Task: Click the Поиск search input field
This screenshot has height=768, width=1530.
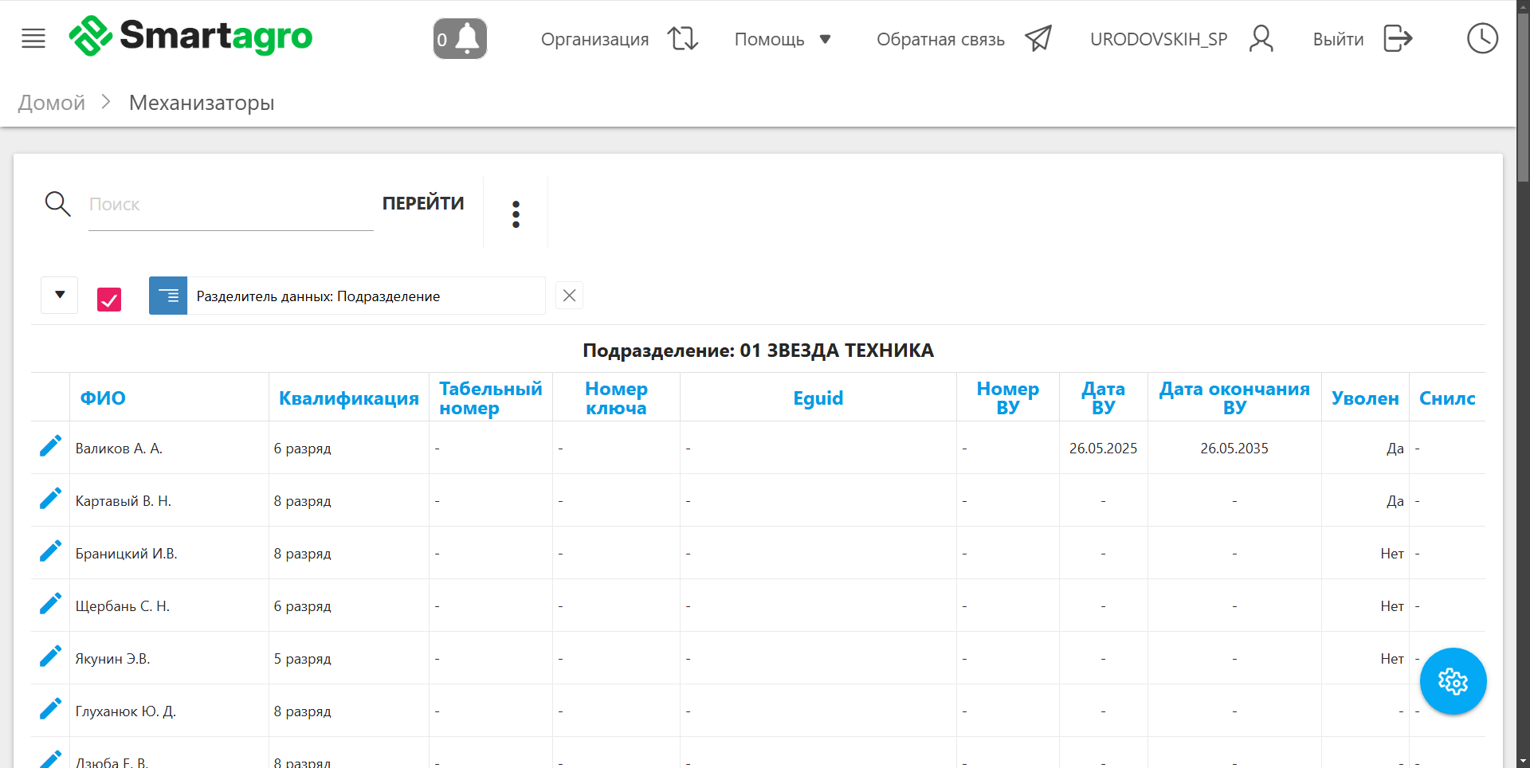Action: click(x=230, y=205)
